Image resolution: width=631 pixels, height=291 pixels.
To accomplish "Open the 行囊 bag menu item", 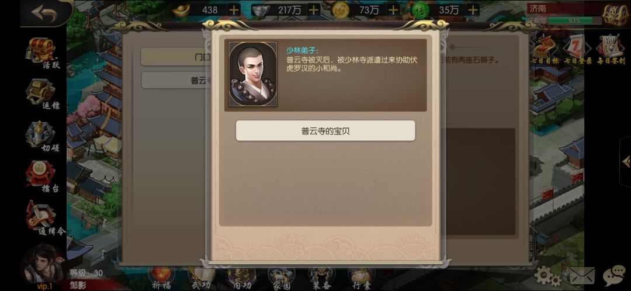I will pos(362,279).
